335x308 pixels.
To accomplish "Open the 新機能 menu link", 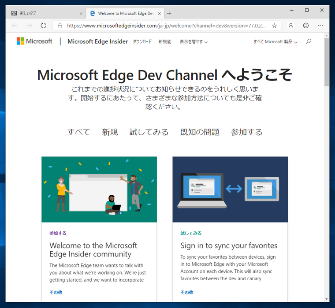I will tap(165, 42).
